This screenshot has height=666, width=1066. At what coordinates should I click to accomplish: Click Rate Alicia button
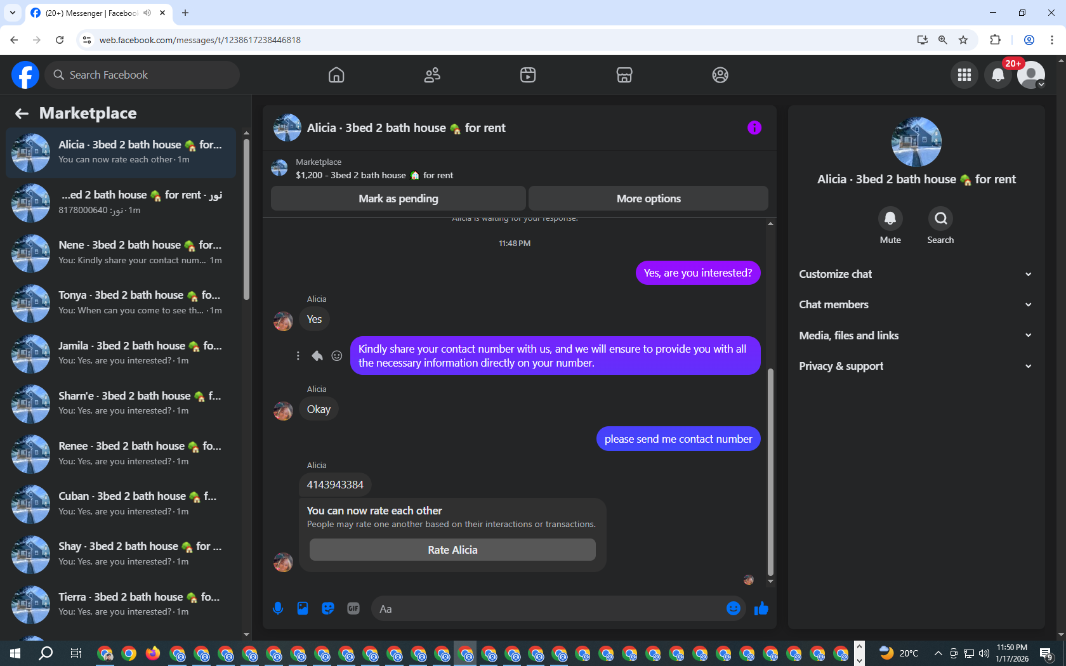click(x=452, y=550)
